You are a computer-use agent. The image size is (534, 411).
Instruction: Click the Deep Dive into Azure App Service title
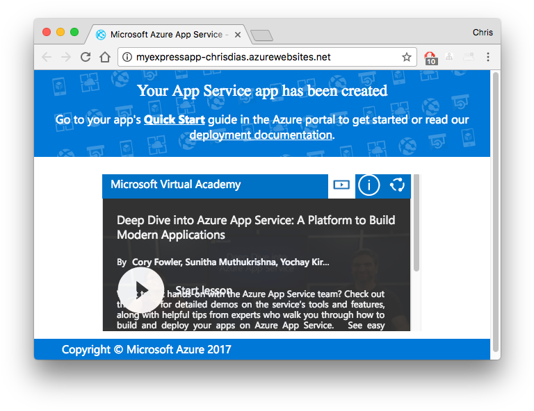[256, 228]
